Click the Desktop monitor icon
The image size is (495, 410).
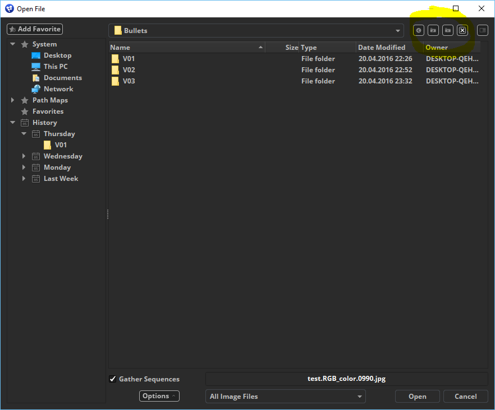click(36, 55)
